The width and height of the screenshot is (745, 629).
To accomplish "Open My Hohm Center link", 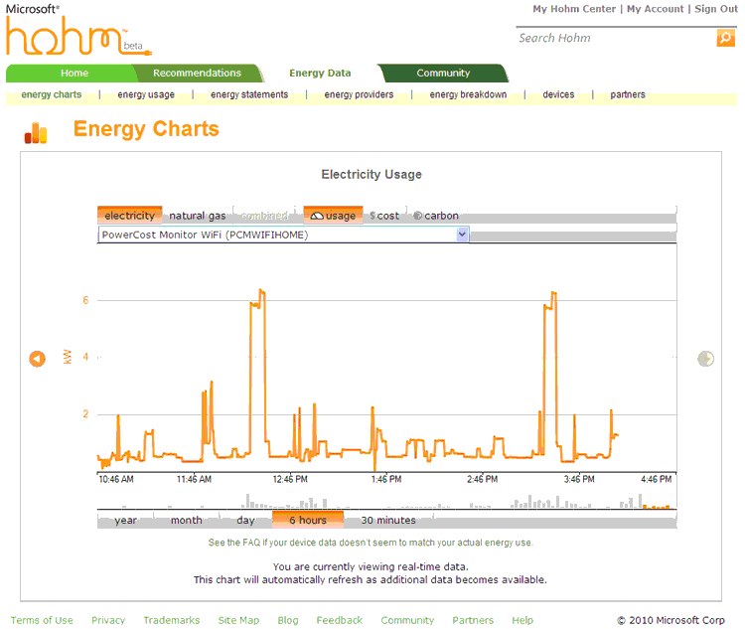I will (574, 9).
